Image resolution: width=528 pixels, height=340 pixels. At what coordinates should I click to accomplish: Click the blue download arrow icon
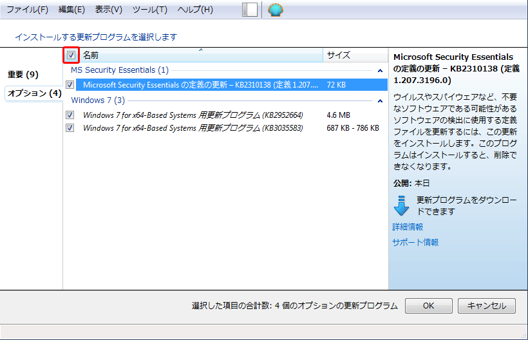coord(401,205)
